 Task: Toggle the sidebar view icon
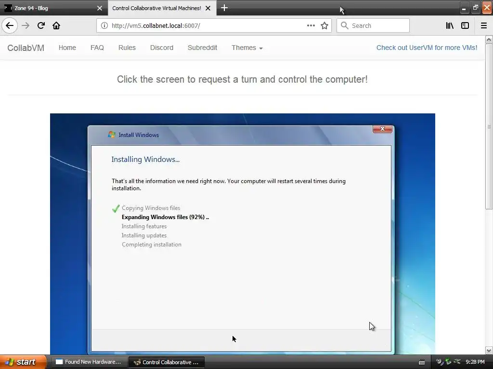click(x=465, y=25)
